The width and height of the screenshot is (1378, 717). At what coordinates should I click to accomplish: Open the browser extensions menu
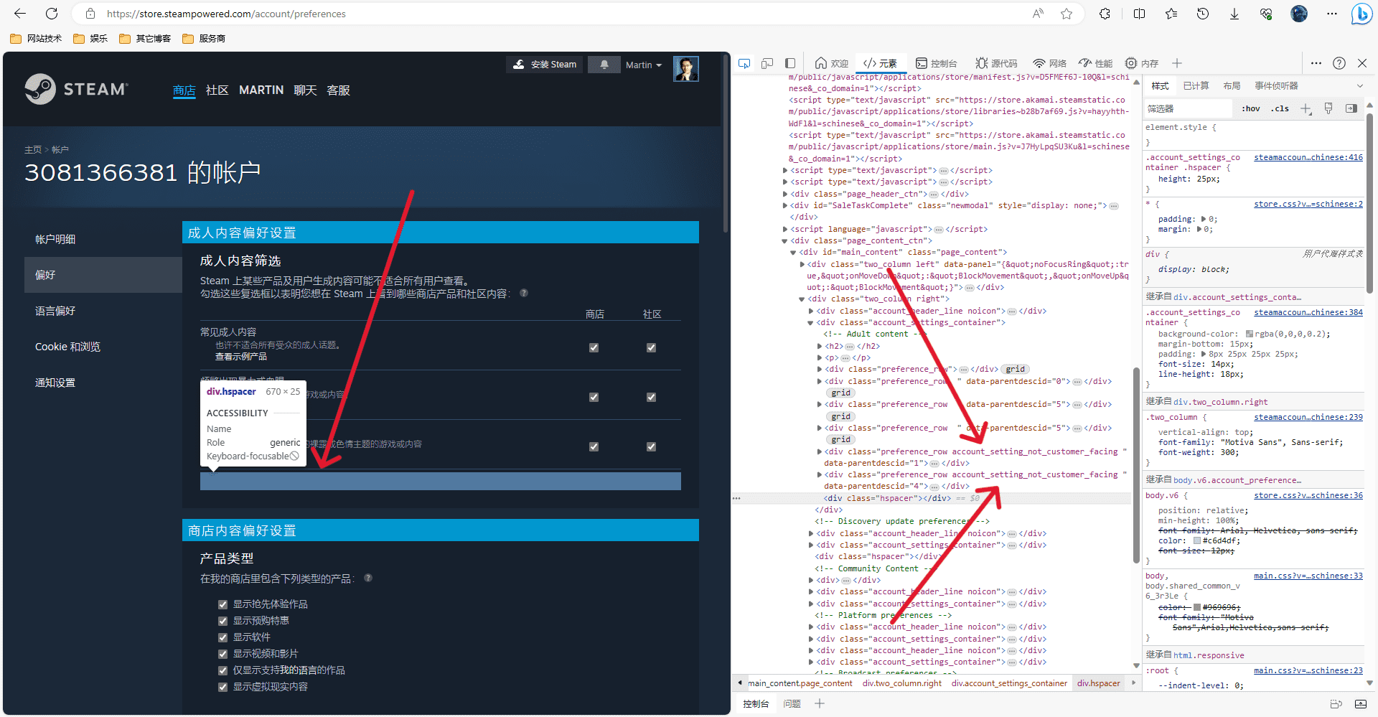pyautogui.click(x=1105, y=14)
